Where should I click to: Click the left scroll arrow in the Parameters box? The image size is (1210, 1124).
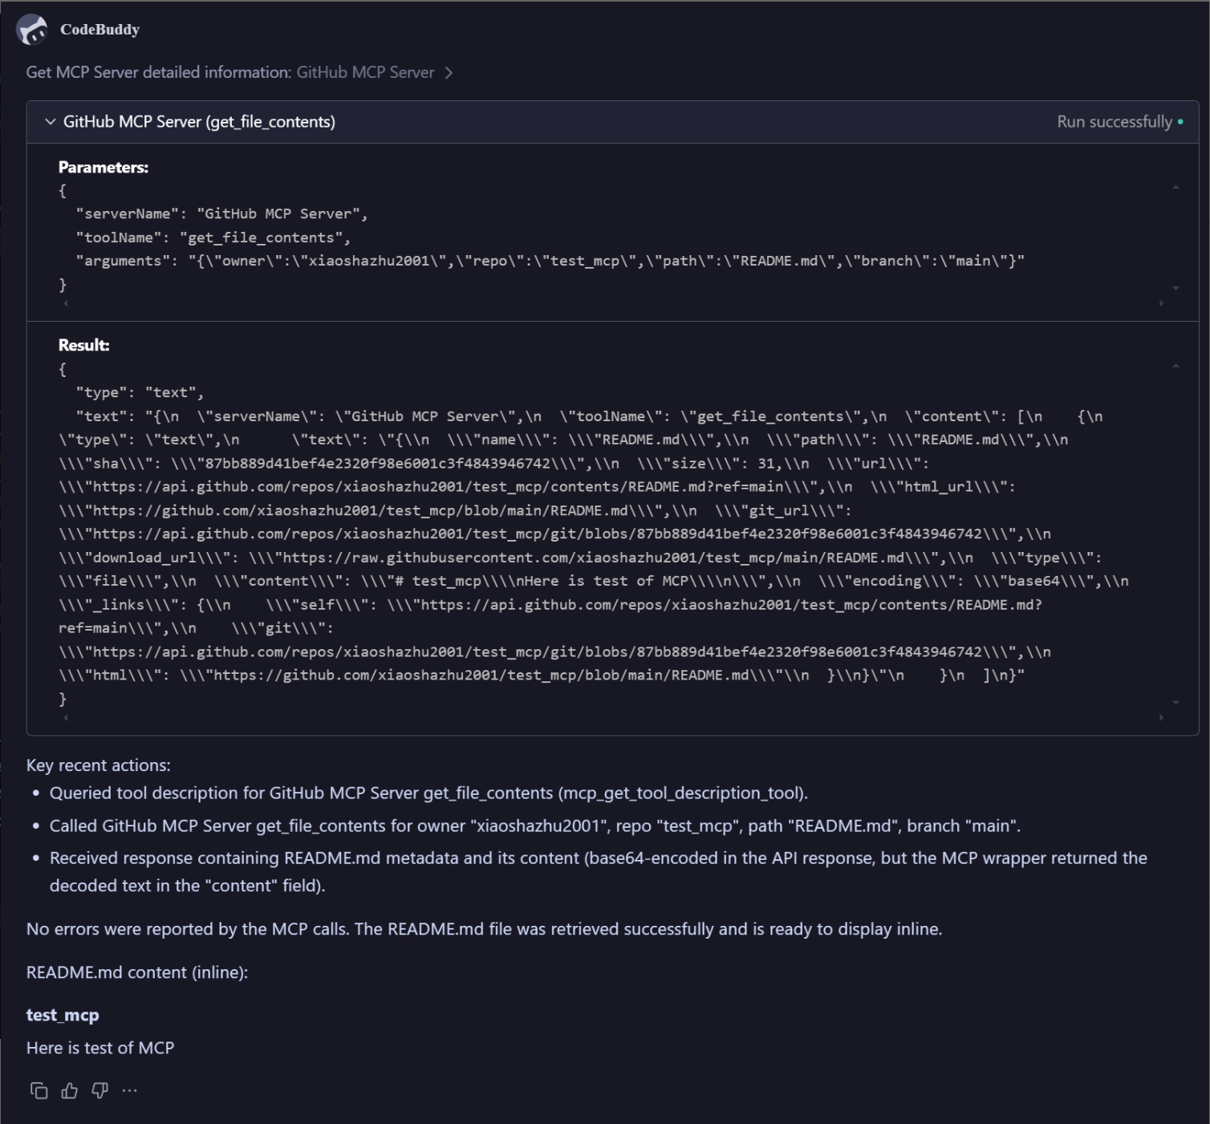[x=64, y=303]
